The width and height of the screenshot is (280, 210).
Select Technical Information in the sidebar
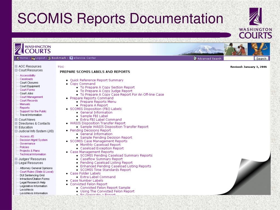point(33,154)
